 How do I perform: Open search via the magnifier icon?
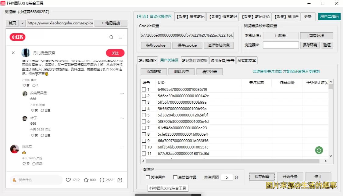point(111,37)
